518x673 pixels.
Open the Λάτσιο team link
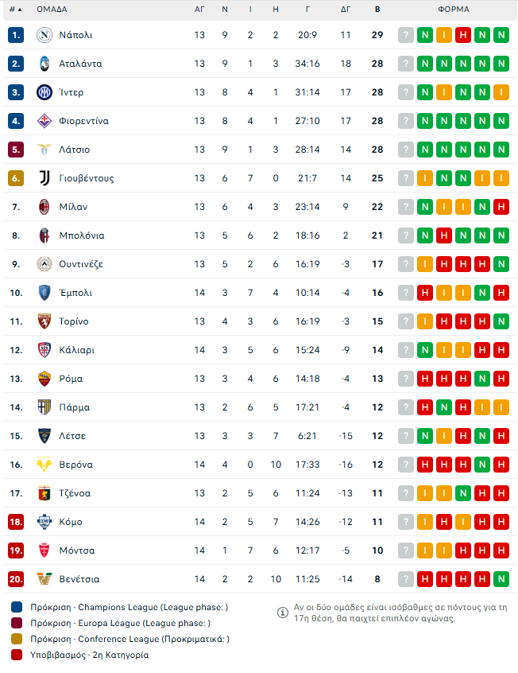74,150
